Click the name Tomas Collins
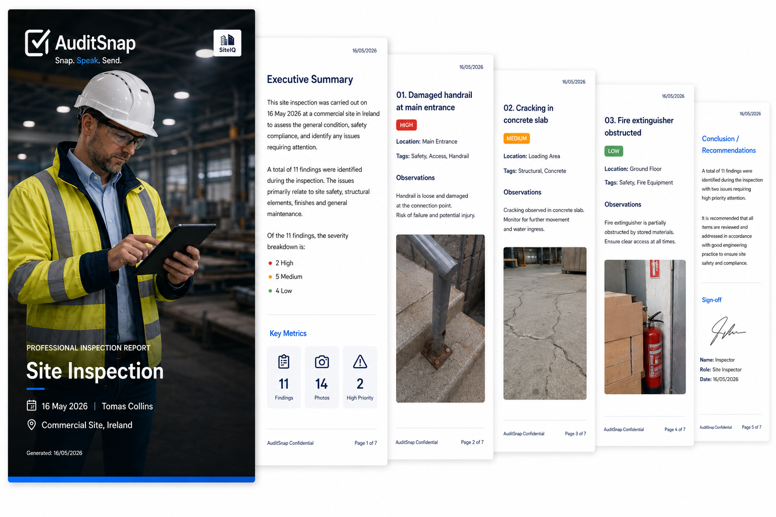Image resolution: width=776 pixels, height=517 pixels. pyautogui.click(x=127, y=406)
